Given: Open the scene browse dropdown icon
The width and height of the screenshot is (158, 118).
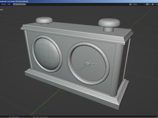Looking at the screenshot, I should tap(131, 4).
